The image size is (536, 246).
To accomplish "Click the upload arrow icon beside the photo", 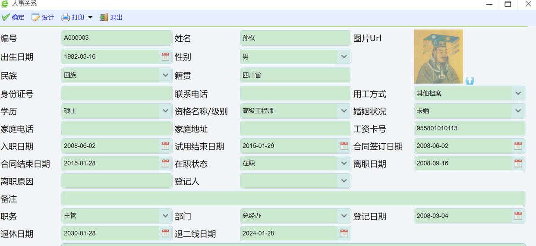I will click(x=470, y=81).
